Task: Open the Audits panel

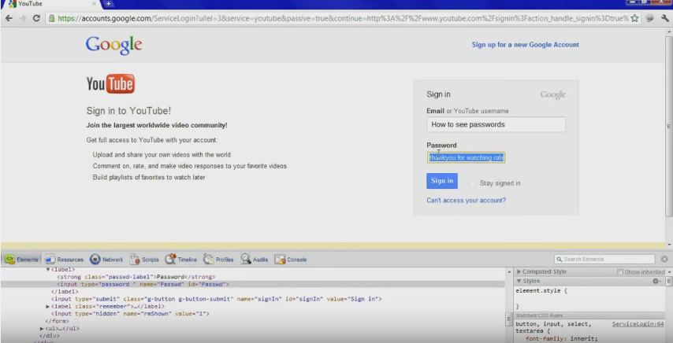Action: [255, 260]
